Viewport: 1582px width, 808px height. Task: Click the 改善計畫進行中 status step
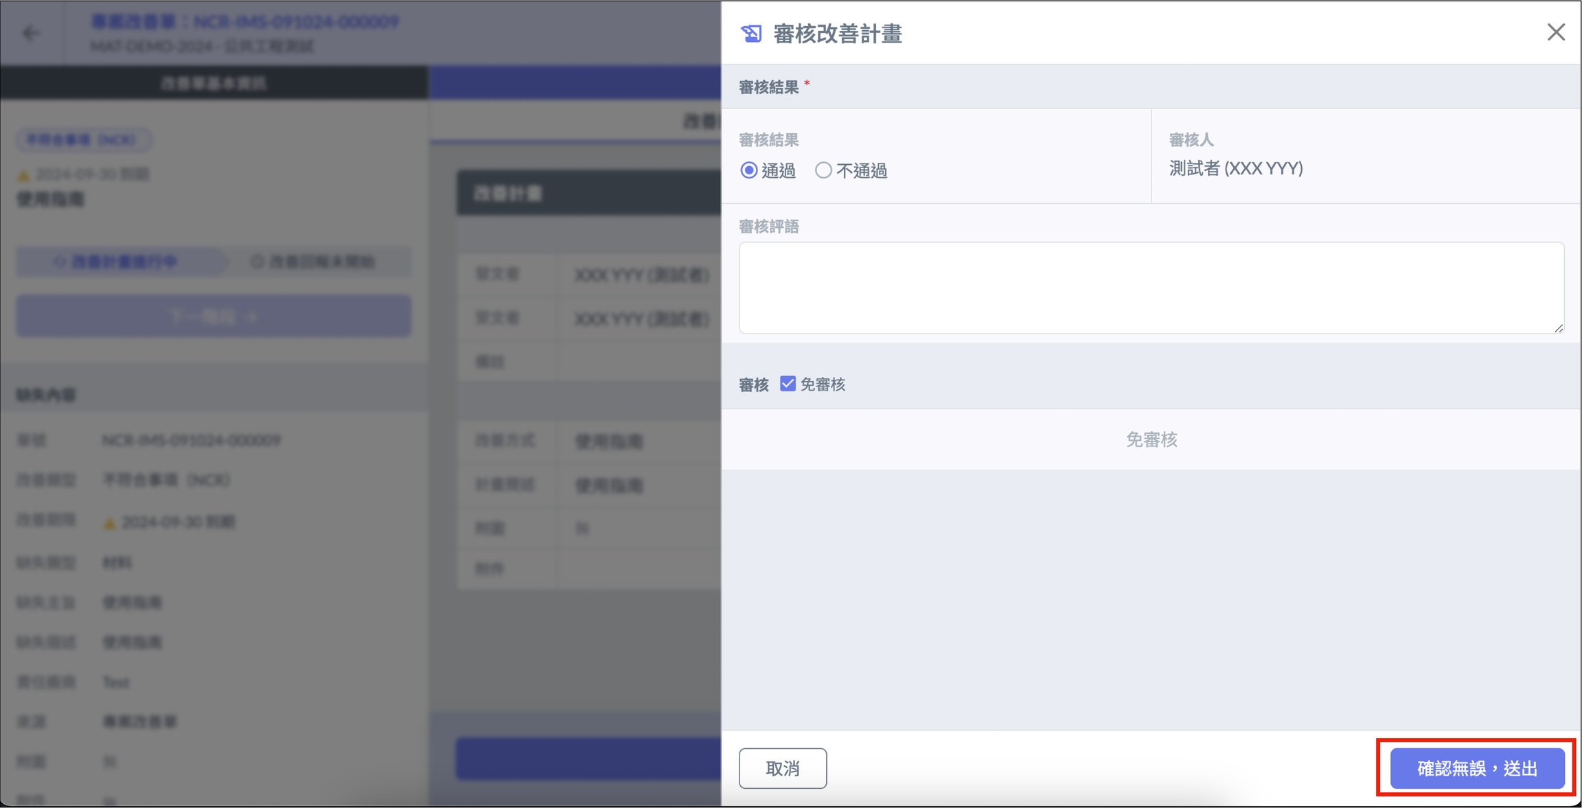[117, 262]
